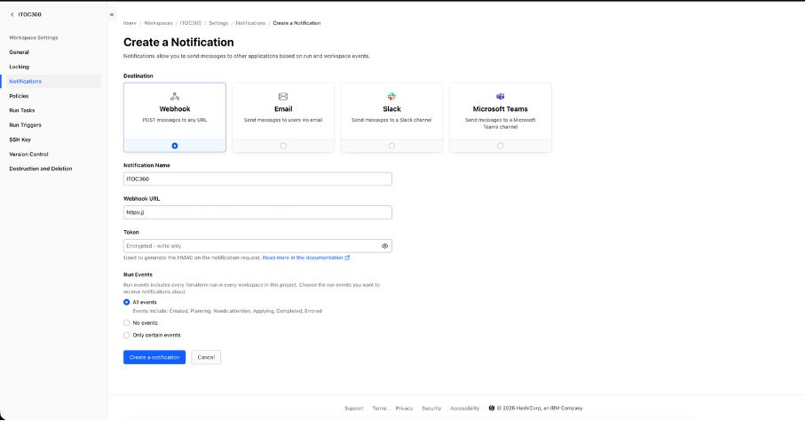806x421 pixels.
Task: Click back arrow next to ITOC360
Action: pos(12,15)
